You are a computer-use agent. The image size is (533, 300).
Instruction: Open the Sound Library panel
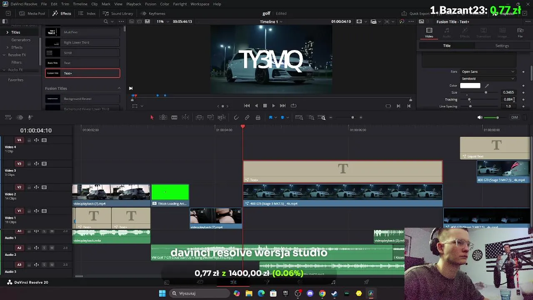(x=118, y=13)
